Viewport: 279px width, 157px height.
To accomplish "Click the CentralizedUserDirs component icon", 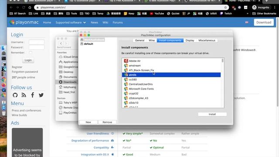I will [126, 84].
